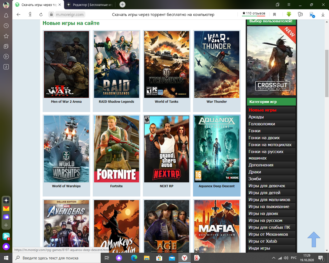Screen dimensions: 329x263
Task: Click the Windows search box
Action: (x=57, y=258)
